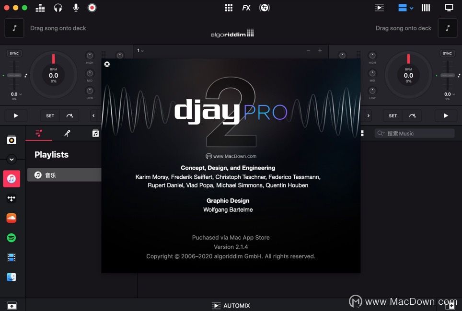Click SET cue on the right deck

click(x=393, y=116)
